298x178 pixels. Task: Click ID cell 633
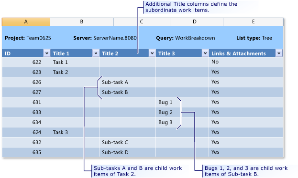pyautogui.click(x=26, y=112)
